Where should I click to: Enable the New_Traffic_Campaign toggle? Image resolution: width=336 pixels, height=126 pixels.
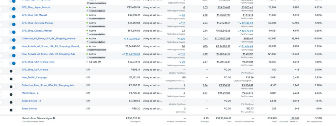point(12,79)
